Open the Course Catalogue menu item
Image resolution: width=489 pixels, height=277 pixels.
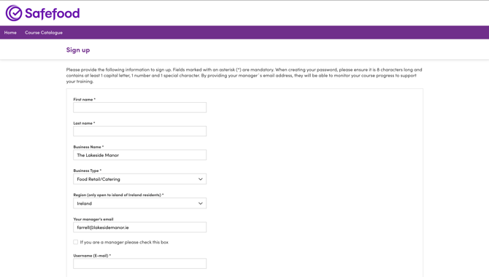(44, 32)
